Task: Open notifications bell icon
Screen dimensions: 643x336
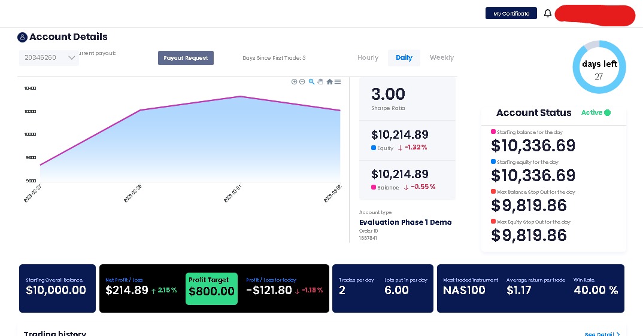Action: [x=547, y=14]
